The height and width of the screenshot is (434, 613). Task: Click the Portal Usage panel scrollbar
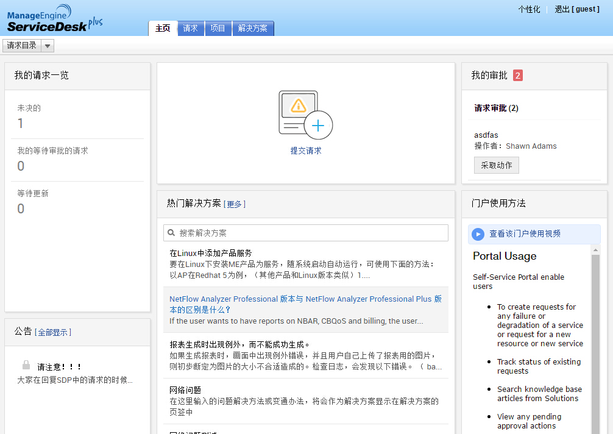pos(595,341)
